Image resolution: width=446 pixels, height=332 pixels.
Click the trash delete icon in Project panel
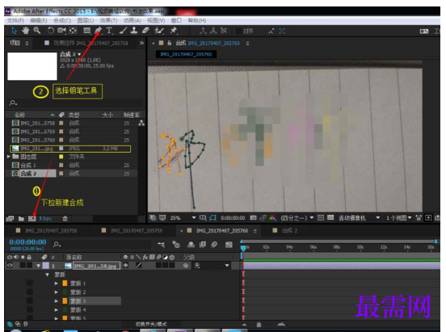point(65,218)
